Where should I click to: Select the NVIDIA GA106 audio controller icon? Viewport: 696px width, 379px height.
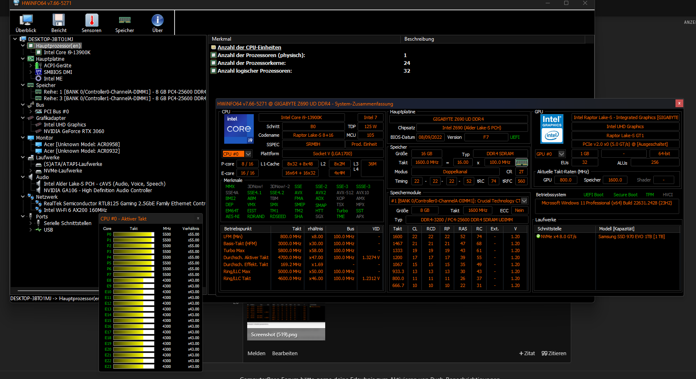point(39,190)
